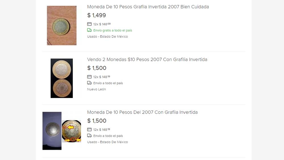Click the 'Nuevo León' location label
The height and width of the screenshot is (160, 284).
coord(96,89)
